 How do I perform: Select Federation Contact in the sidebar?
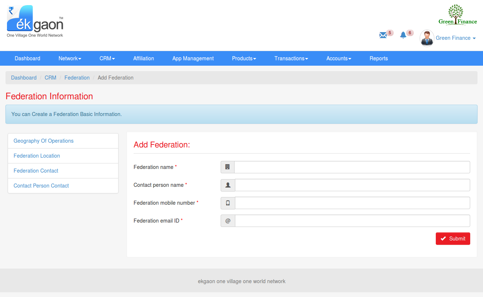[63, 171]
